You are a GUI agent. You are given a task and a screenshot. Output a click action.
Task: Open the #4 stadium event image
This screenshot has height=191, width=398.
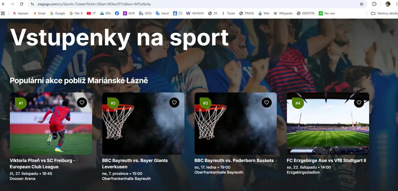(x=328, y=123)
